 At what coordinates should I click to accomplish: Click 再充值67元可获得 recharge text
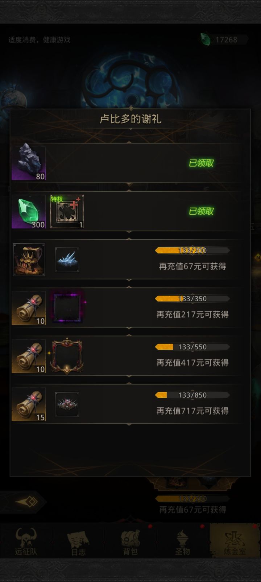192,266
